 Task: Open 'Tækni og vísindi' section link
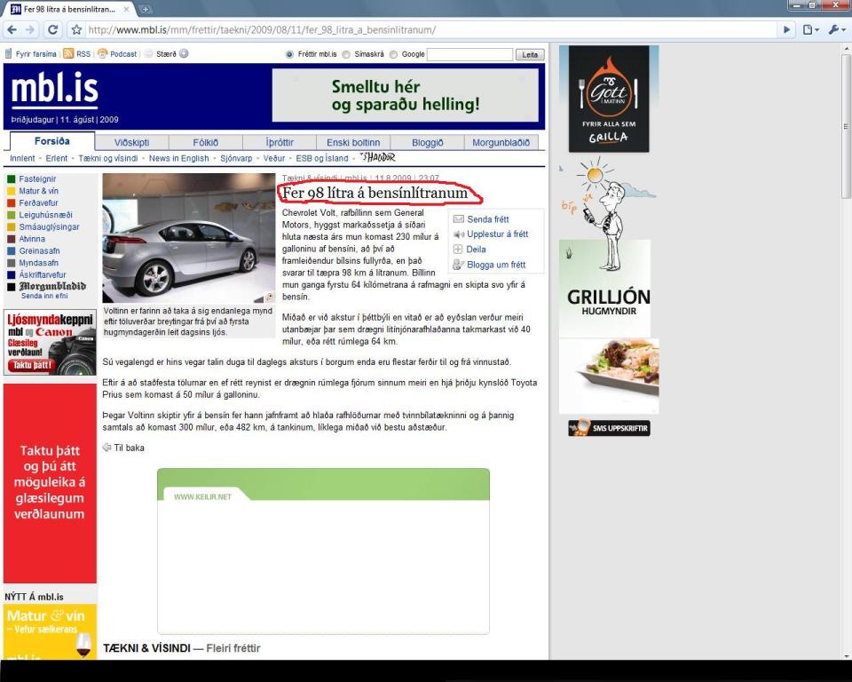(108, 158)
